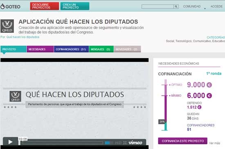The height and width of the screenshot is (149, 225).
Task: Click the Vimeo logo in the player
Action: point(135,142)
